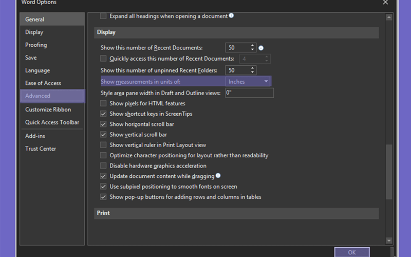Close the Word Options dialog with the X

click(x=385, y=3)
